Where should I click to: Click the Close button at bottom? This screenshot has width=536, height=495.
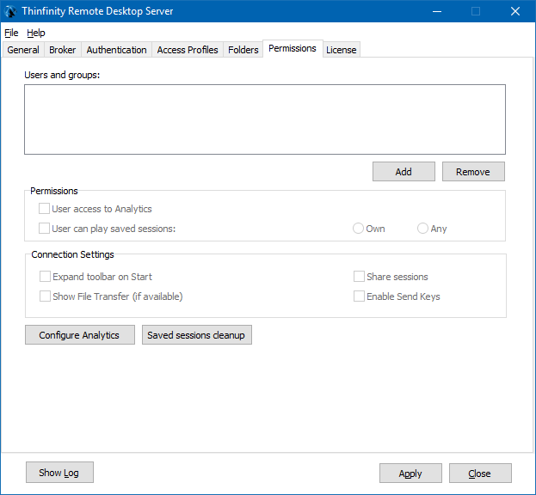480,474
